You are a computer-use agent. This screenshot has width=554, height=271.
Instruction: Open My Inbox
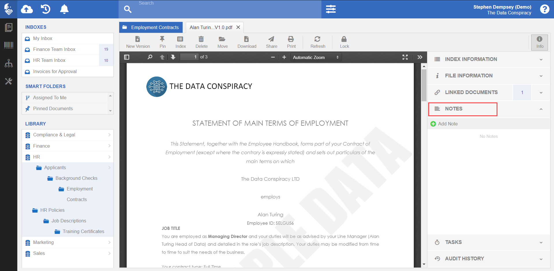point(68,38)
